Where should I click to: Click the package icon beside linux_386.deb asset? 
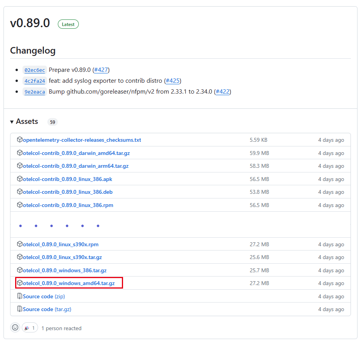[x=20, y=192]
